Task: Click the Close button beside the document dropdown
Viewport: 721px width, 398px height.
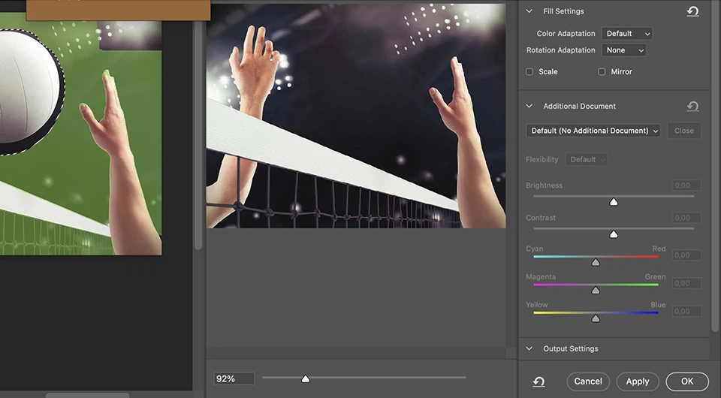Action: pos(684,131)
